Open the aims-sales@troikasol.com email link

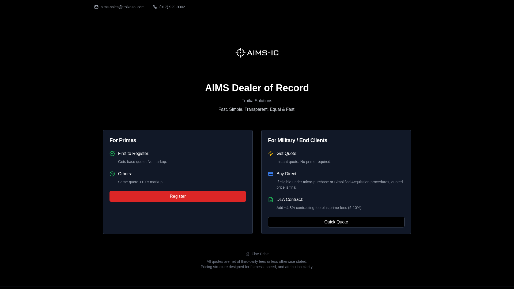[122, 7]
